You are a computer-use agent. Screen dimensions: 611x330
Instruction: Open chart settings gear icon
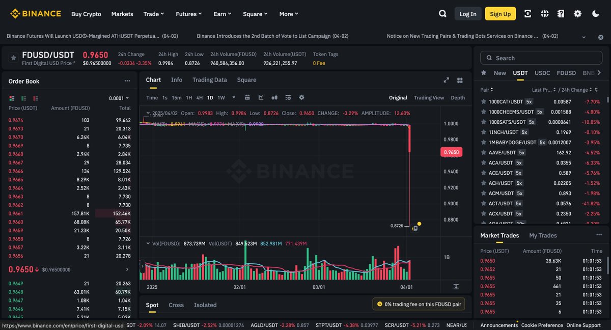click(301, 97)
